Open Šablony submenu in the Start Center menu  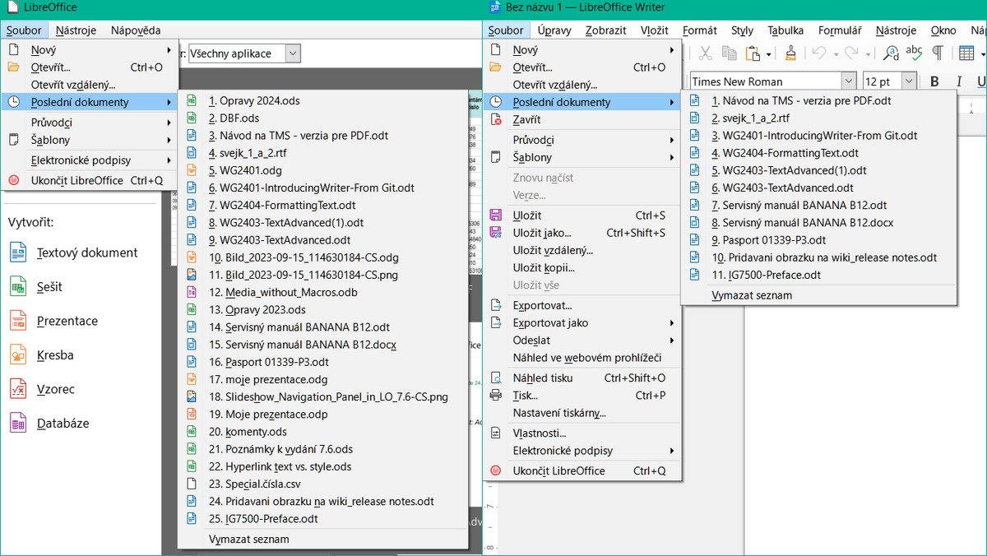click(50, 140)
